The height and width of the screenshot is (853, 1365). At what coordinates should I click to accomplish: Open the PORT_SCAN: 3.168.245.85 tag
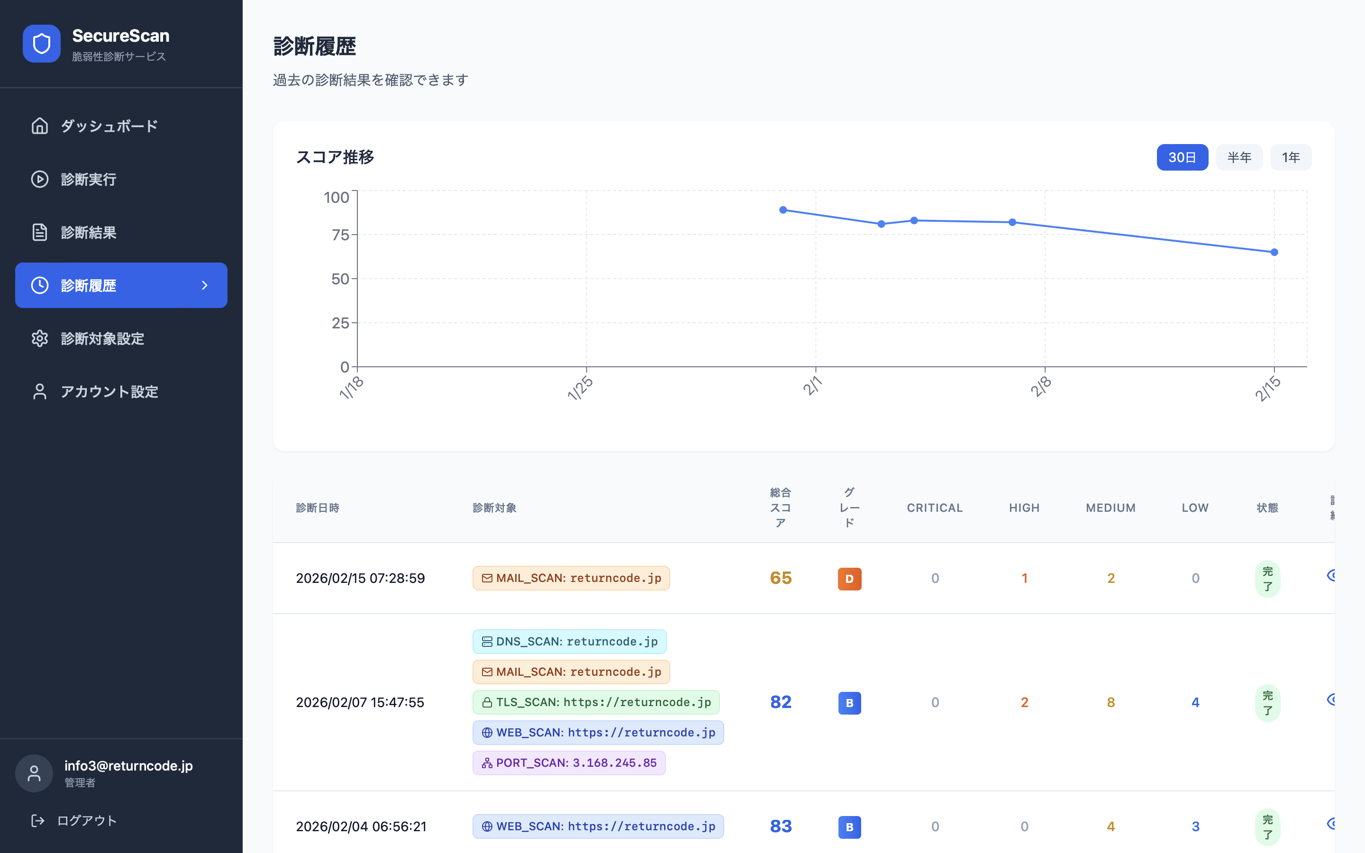click(569, 763)
